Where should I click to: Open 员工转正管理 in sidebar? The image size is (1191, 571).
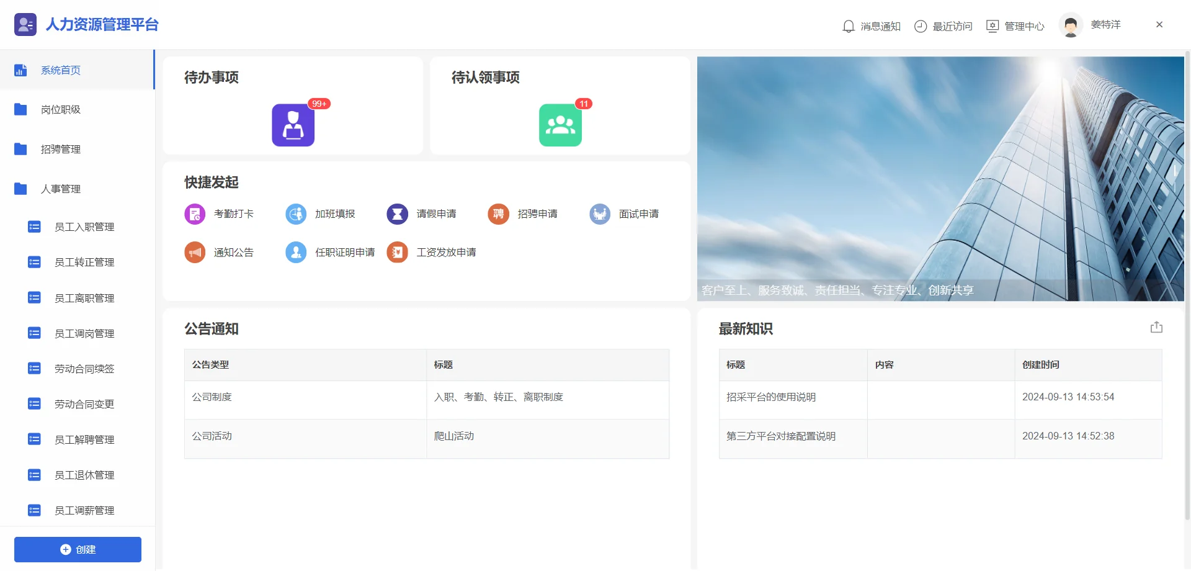[x=77, y=263]
